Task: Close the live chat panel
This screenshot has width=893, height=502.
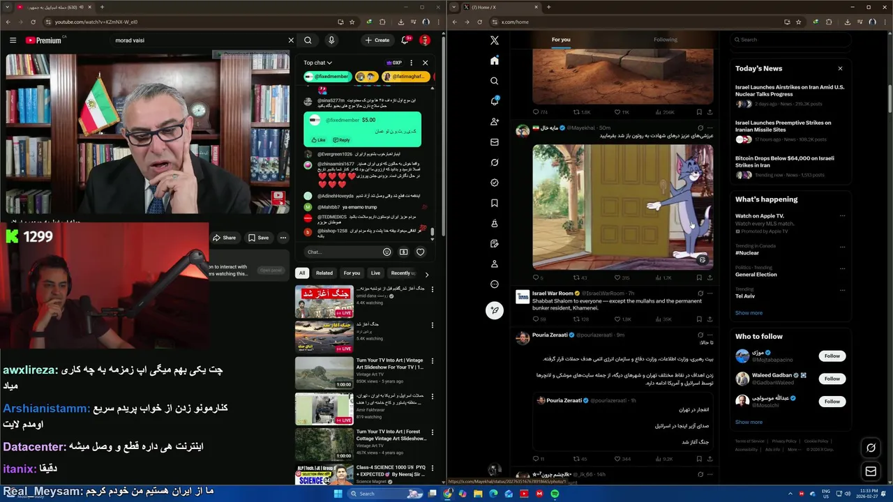Action: coord(425,63)
